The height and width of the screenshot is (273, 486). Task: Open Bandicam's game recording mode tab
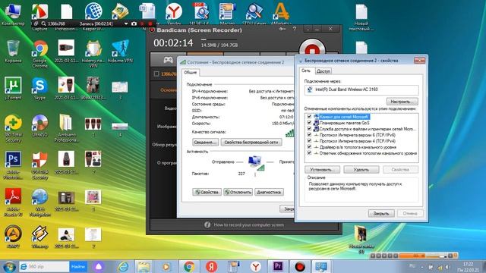click(169, 60)
